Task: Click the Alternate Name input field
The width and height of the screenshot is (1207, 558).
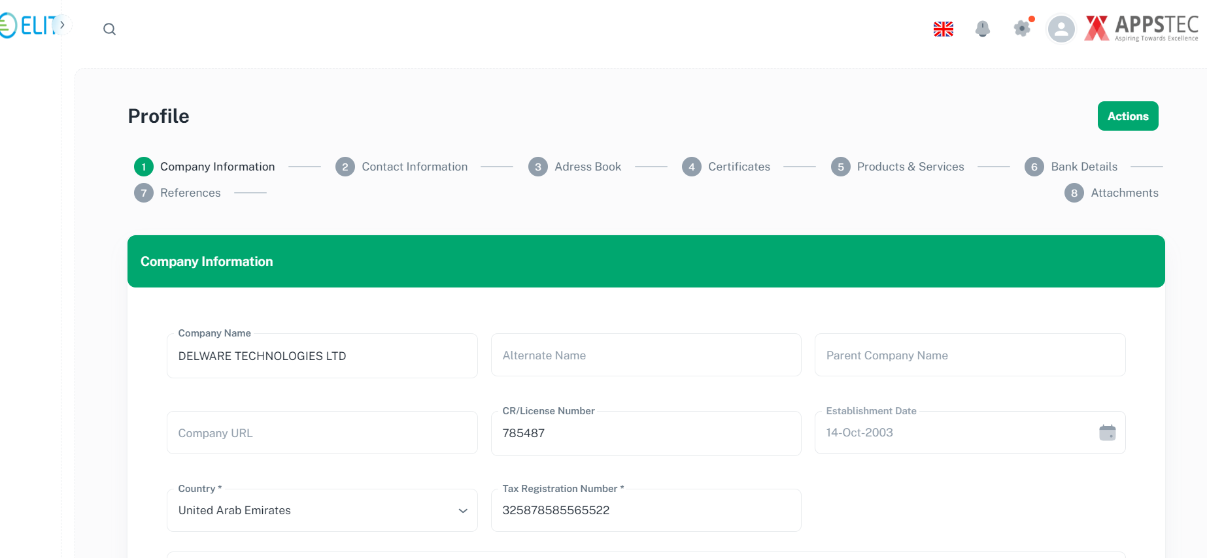Action: tap(645, 355)
